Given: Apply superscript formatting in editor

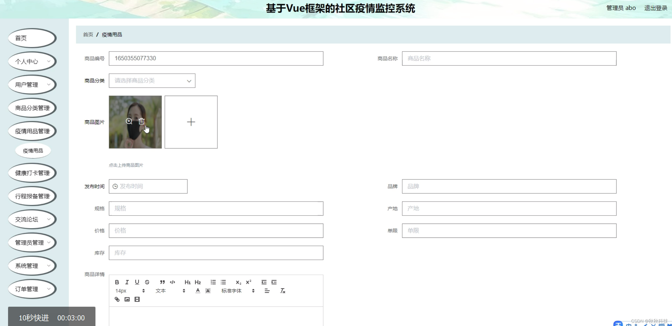Looking at the screenshot, I should click(x=248, y=282).
